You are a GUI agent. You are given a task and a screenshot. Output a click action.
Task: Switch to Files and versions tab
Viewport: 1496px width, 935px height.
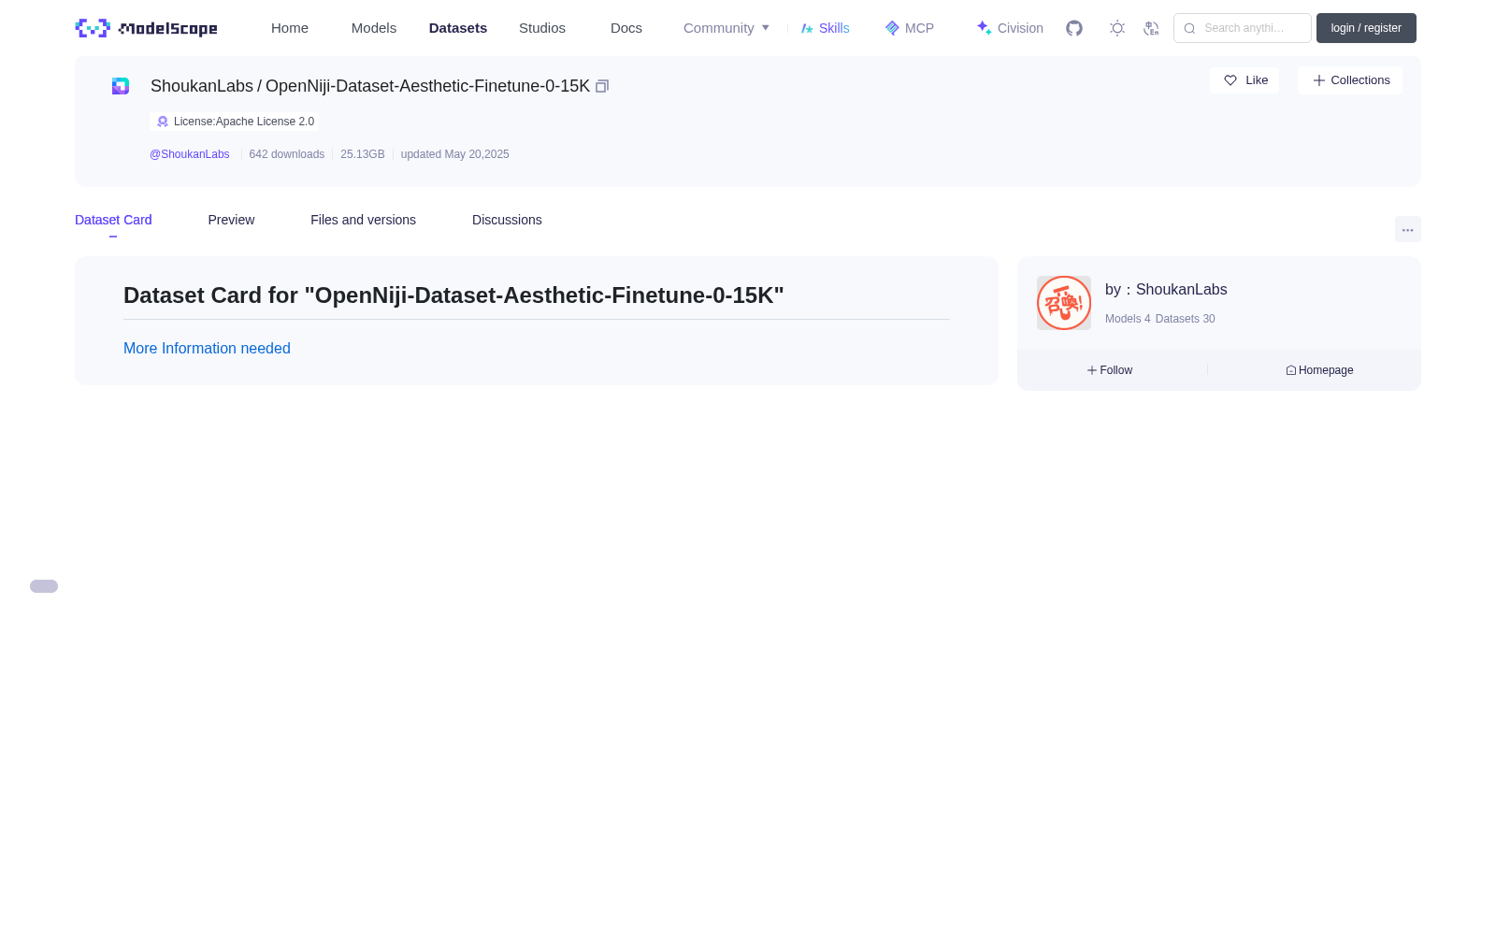click(x=363, y=220)
